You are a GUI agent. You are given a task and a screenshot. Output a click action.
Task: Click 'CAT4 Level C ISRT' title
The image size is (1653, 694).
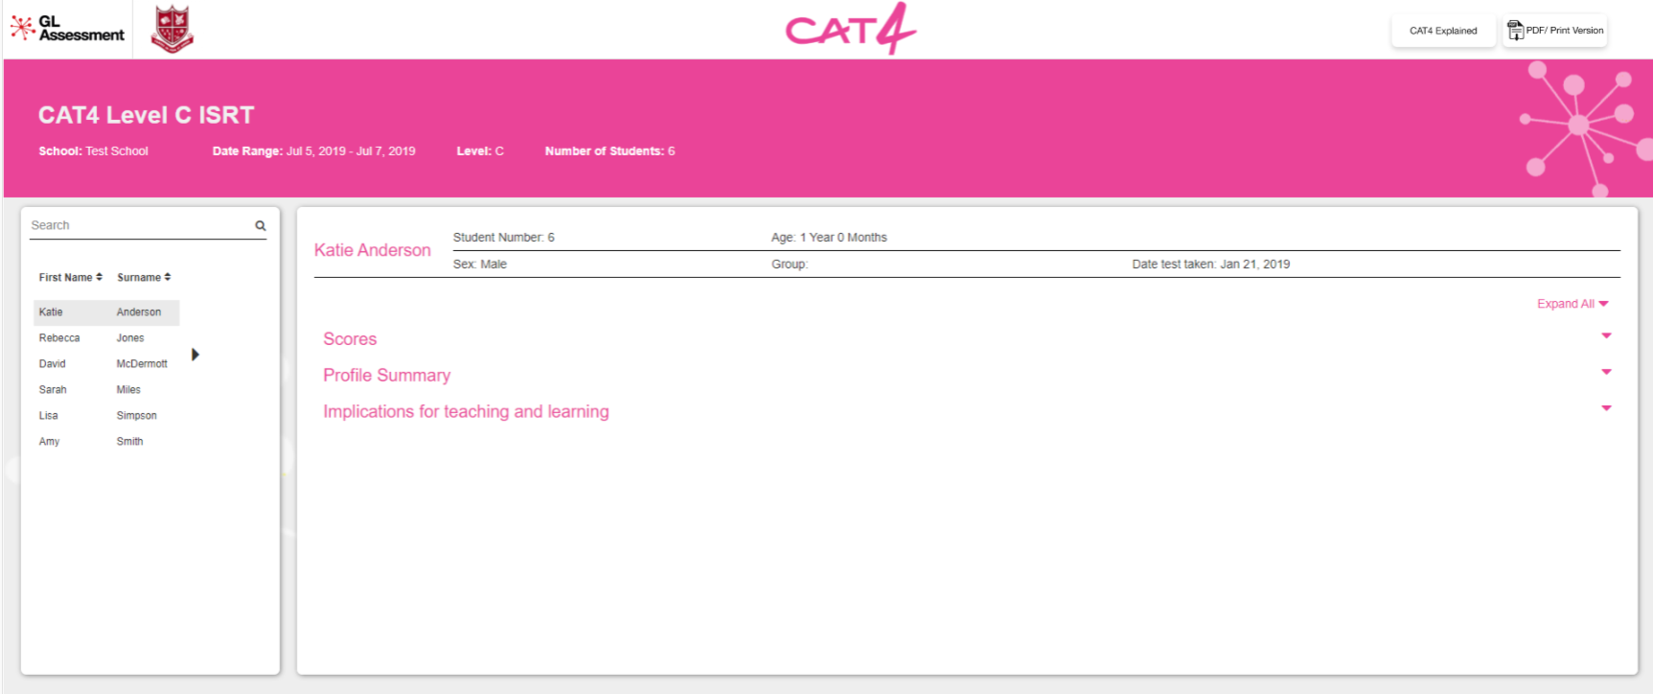(x=147, y=115)
